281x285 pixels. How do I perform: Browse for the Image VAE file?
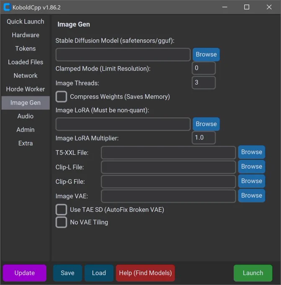pos(252,196)
